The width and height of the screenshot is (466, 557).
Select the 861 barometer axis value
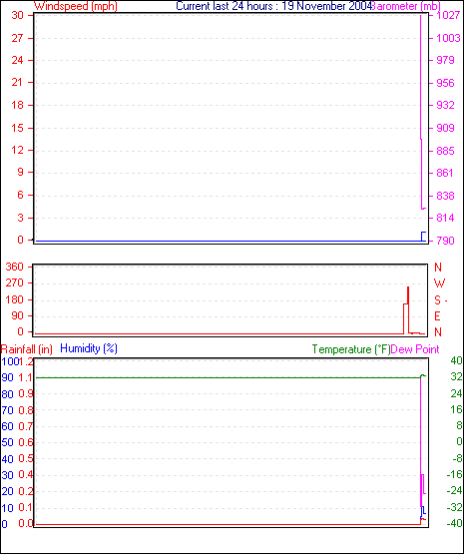click(445, 173)
